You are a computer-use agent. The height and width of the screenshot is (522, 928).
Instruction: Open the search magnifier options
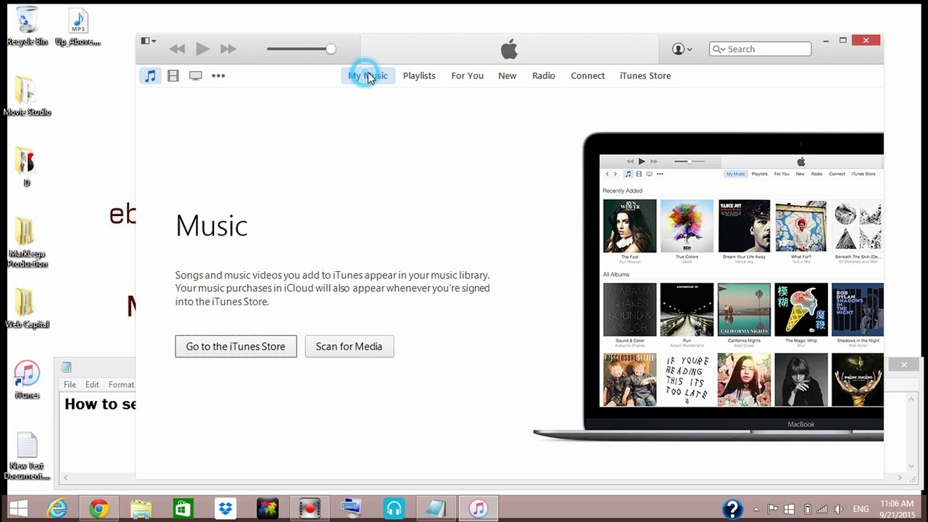click(x=718, y=49)
